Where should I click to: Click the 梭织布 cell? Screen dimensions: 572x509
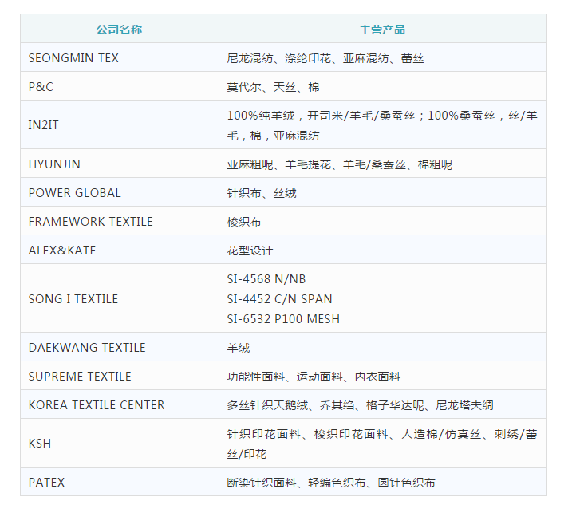coord(382,222)
